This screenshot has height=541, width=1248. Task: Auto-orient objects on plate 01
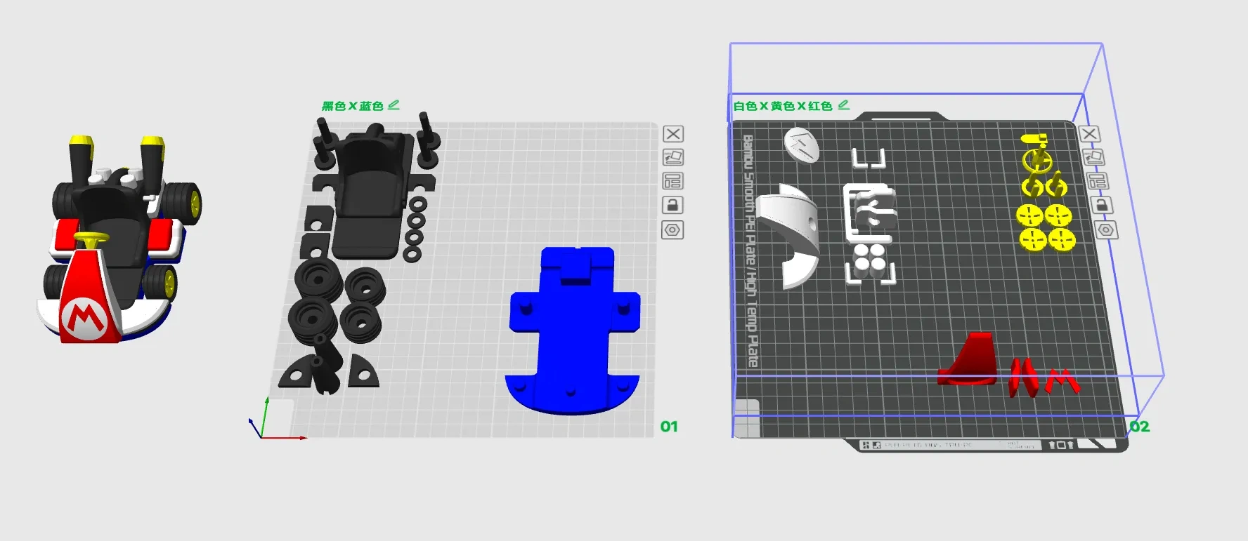[x=673, y=157]
